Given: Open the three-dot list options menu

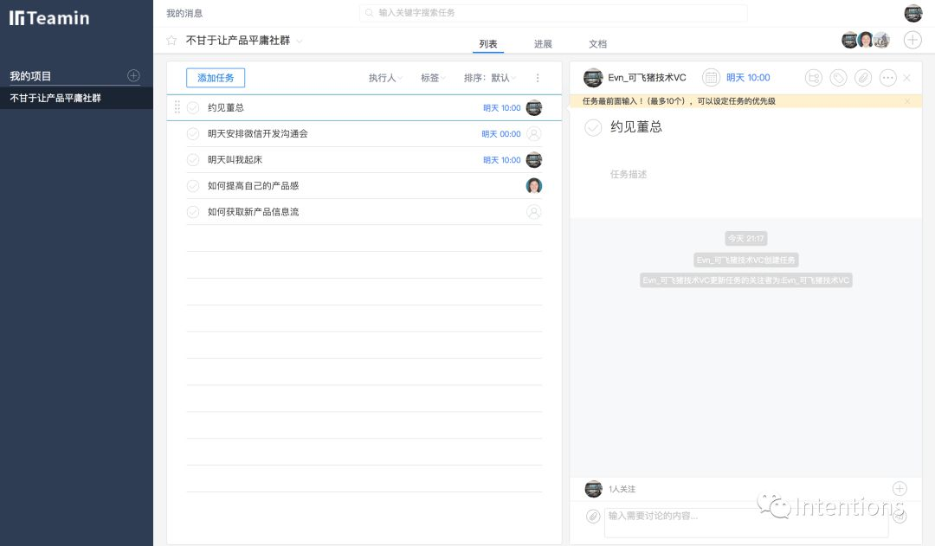Looking at the screenshot, I should (x=538, y=78).
